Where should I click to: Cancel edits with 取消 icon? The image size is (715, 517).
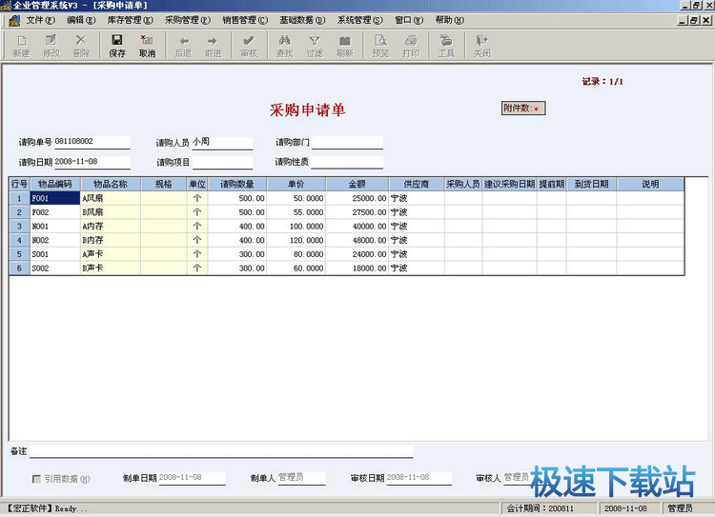tap(147, 46)
